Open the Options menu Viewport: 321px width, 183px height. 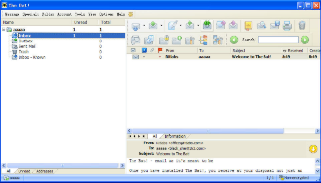pos(107,14)
